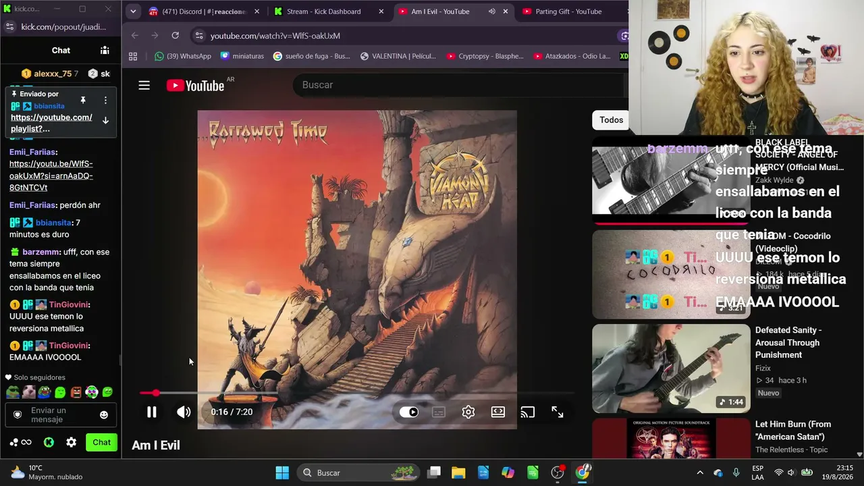Open Emii_Fariias's youtu.be link in chat

pyautogui.click(x=51, y=175)
